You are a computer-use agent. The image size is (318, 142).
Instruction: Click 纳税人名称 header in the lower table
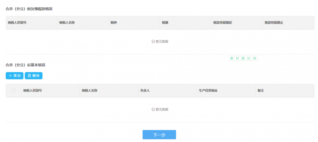(89, 91)
